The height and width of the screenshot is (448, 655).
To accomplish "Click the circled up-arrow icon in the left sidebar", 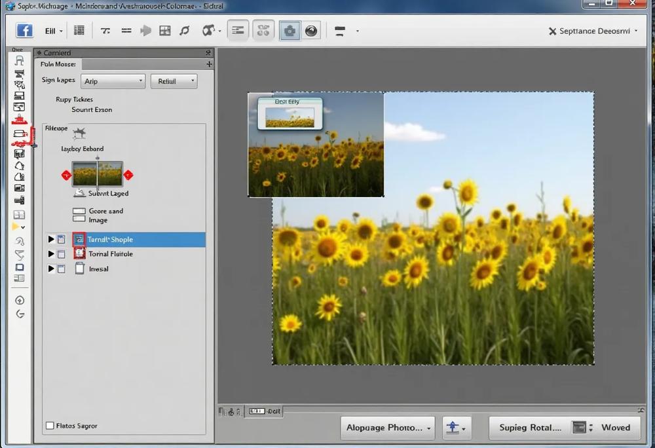I will point(19,300).
